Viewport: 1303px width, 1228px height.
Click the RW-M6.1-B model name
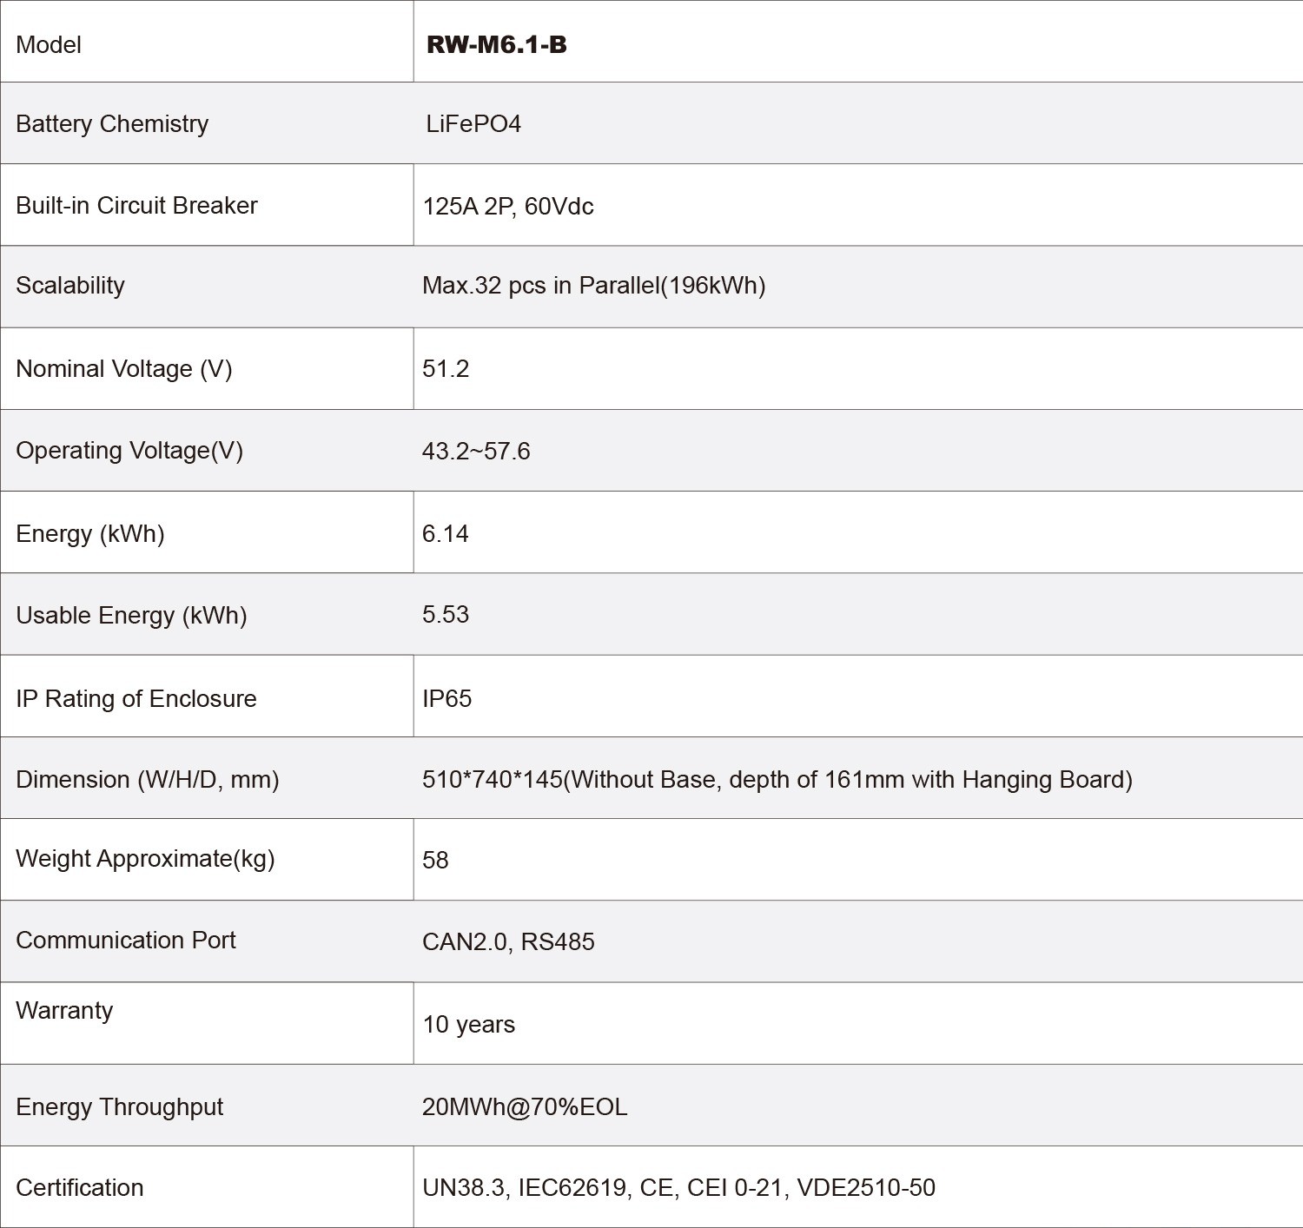[x=496, y=44]
